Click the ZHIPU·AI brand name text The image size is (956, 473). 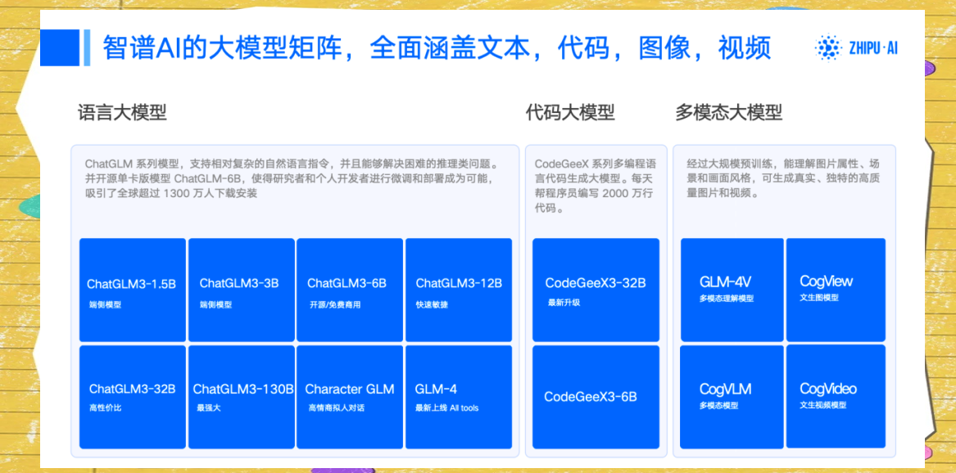click(x=873, y=47)
